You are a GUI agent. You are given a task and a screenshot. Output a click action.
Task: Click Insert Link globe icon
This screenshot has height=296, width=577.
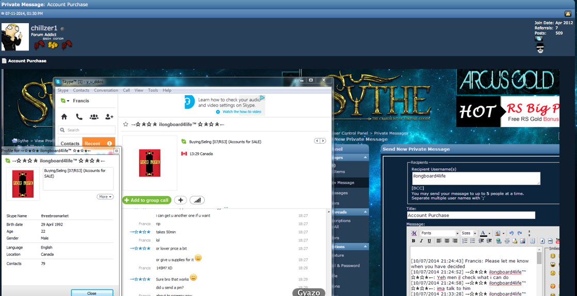(499, 241)
